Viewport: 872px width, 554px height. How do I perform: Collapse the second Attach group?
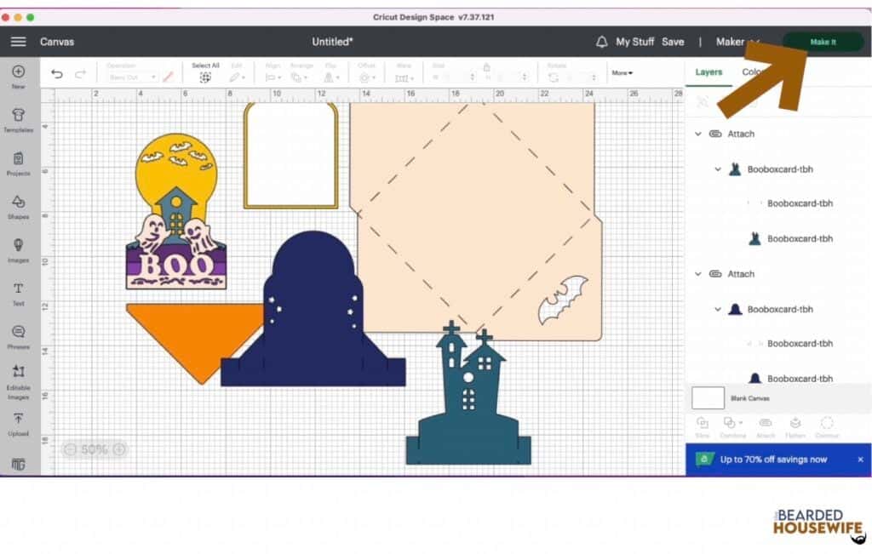point(699,274)
